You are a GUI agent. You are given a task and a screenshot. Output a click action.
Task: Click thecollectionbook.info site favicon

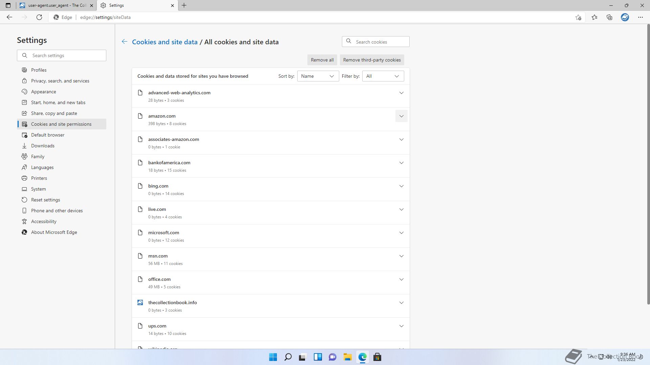[x=140, y=302]
